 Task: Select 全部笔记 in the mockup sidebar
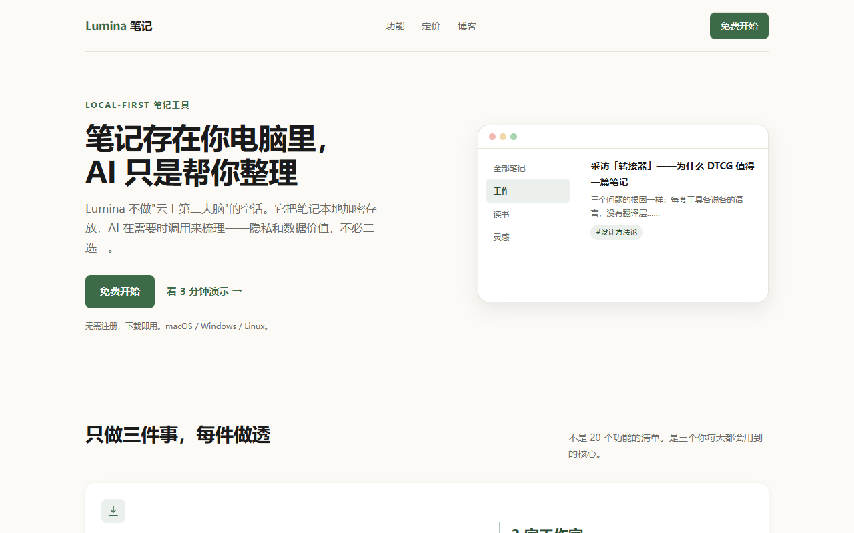(528, 168)
